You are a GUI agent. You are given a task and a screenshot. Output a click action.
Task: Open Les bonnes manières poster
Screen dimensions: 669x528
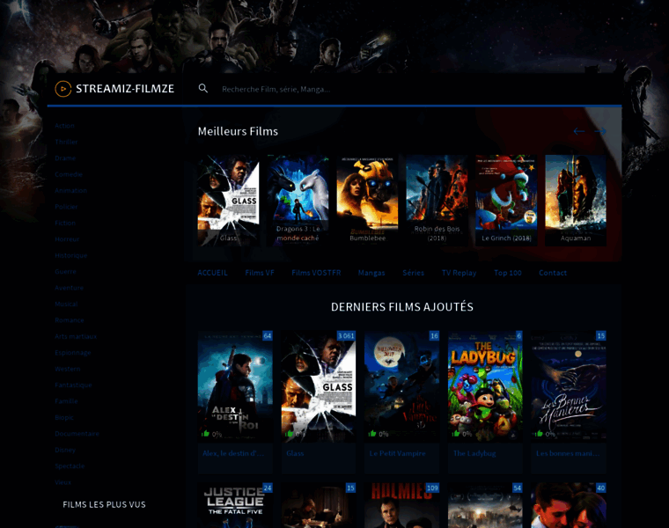[x=569, y=386]
